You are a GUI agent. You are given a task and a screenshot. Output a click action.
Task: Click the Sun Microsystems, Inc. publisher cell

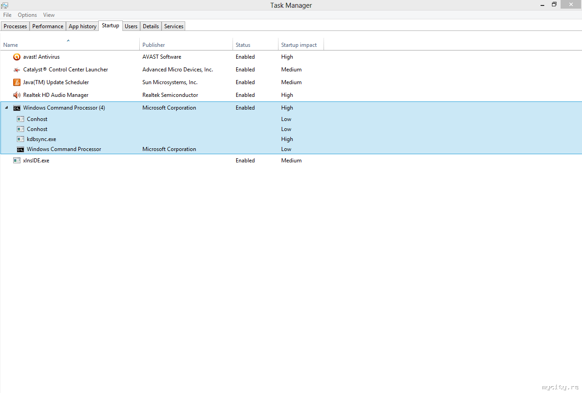coord(170,82)
